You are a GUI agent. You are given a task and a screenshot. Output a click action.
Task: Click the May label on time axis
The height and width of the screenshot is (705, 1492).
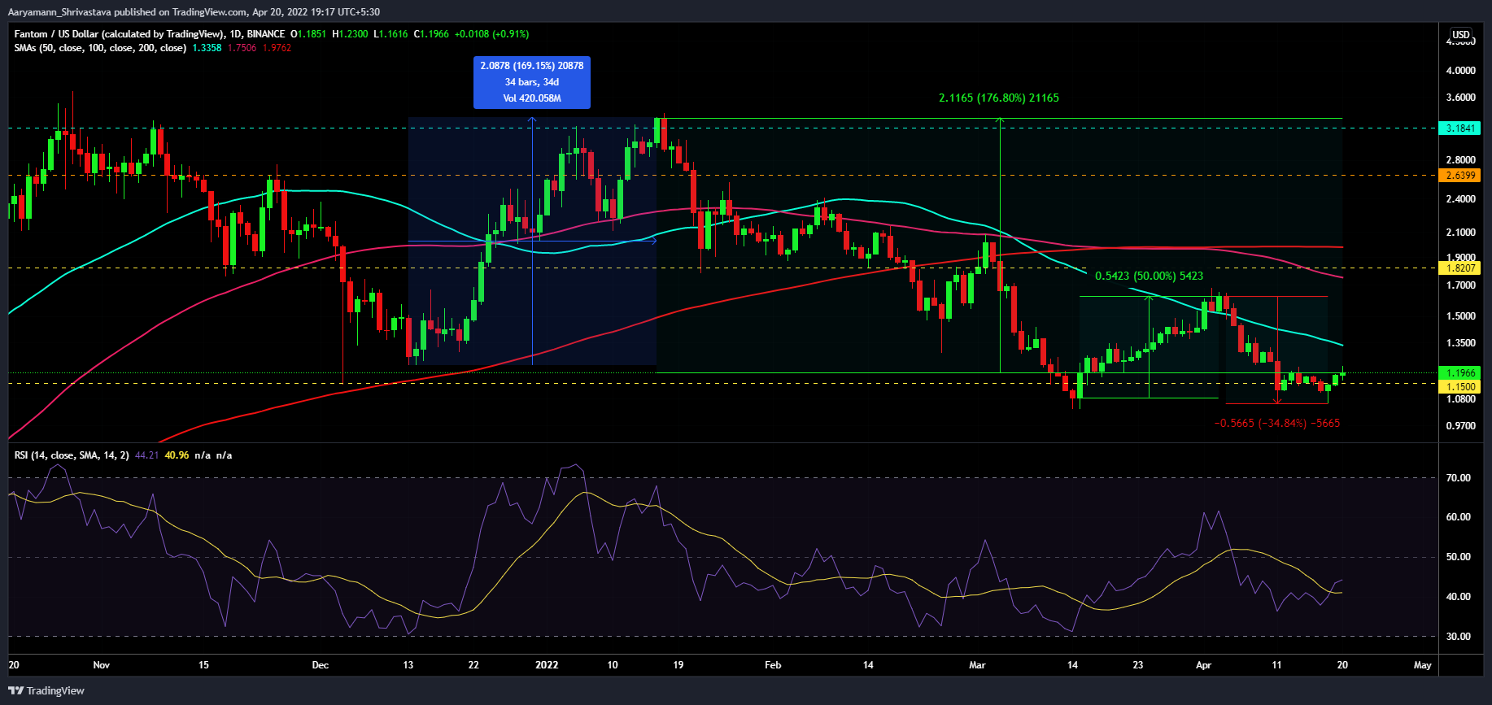click(x=1422, y=665)
